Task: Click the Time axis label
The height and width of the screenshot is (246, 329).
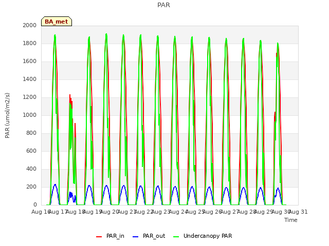Action: [291, 220]
